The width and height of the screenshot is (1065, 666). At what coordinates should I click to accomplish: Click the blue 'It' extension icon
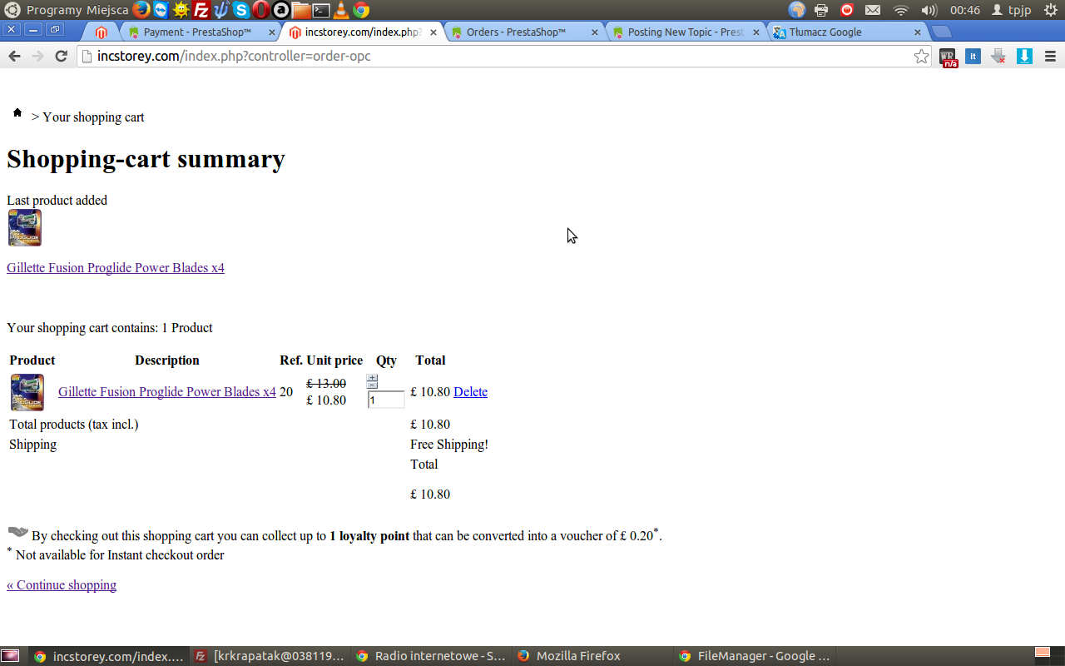click(x=973, y=56)
